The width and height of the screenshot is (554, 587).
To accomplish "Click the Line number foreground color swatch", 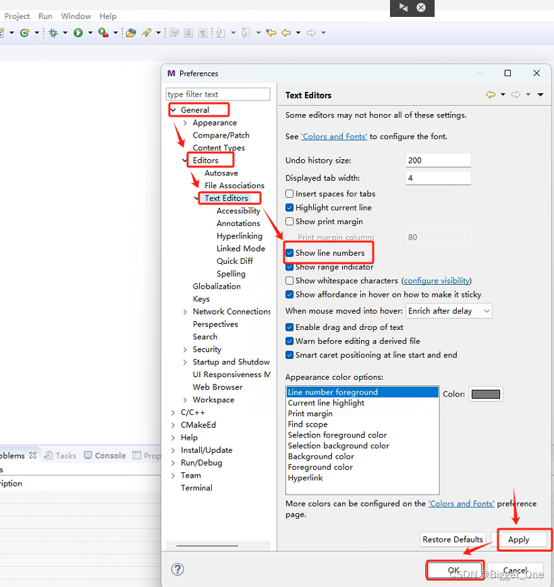I will coord(485,393).
